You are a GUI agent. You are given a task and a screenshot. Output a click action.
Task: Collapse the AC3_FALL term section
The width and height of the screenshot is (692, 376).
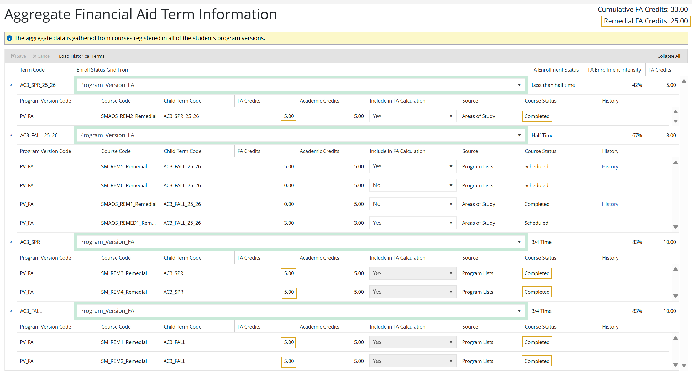coord(11,310)
